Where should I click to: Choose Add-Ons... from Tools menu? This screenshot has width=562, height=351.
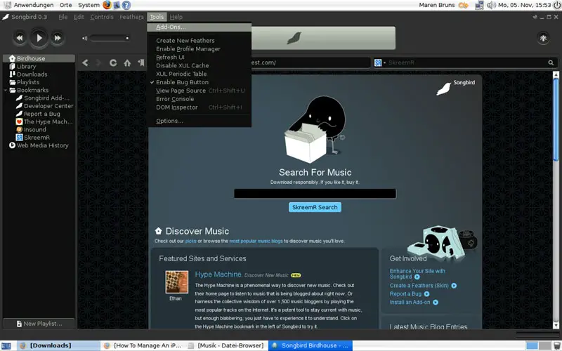click(x=199, y=27)
